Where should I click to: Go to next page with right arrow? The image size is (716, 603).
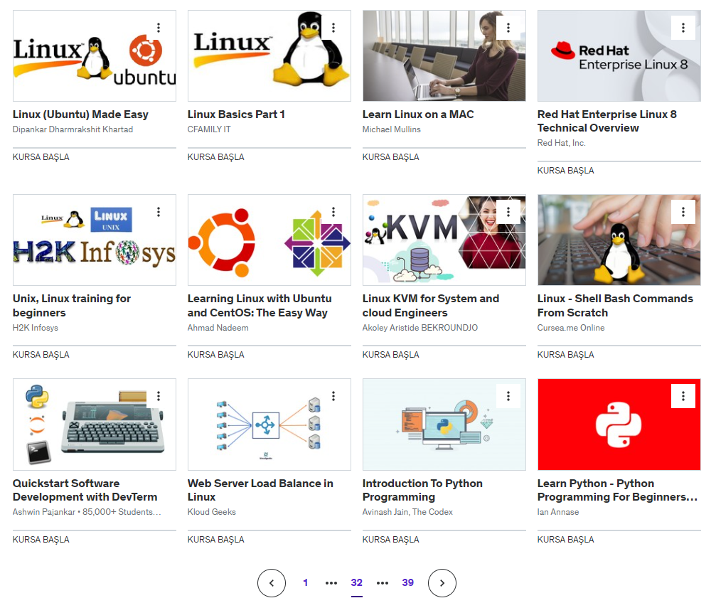coord(442,583)
